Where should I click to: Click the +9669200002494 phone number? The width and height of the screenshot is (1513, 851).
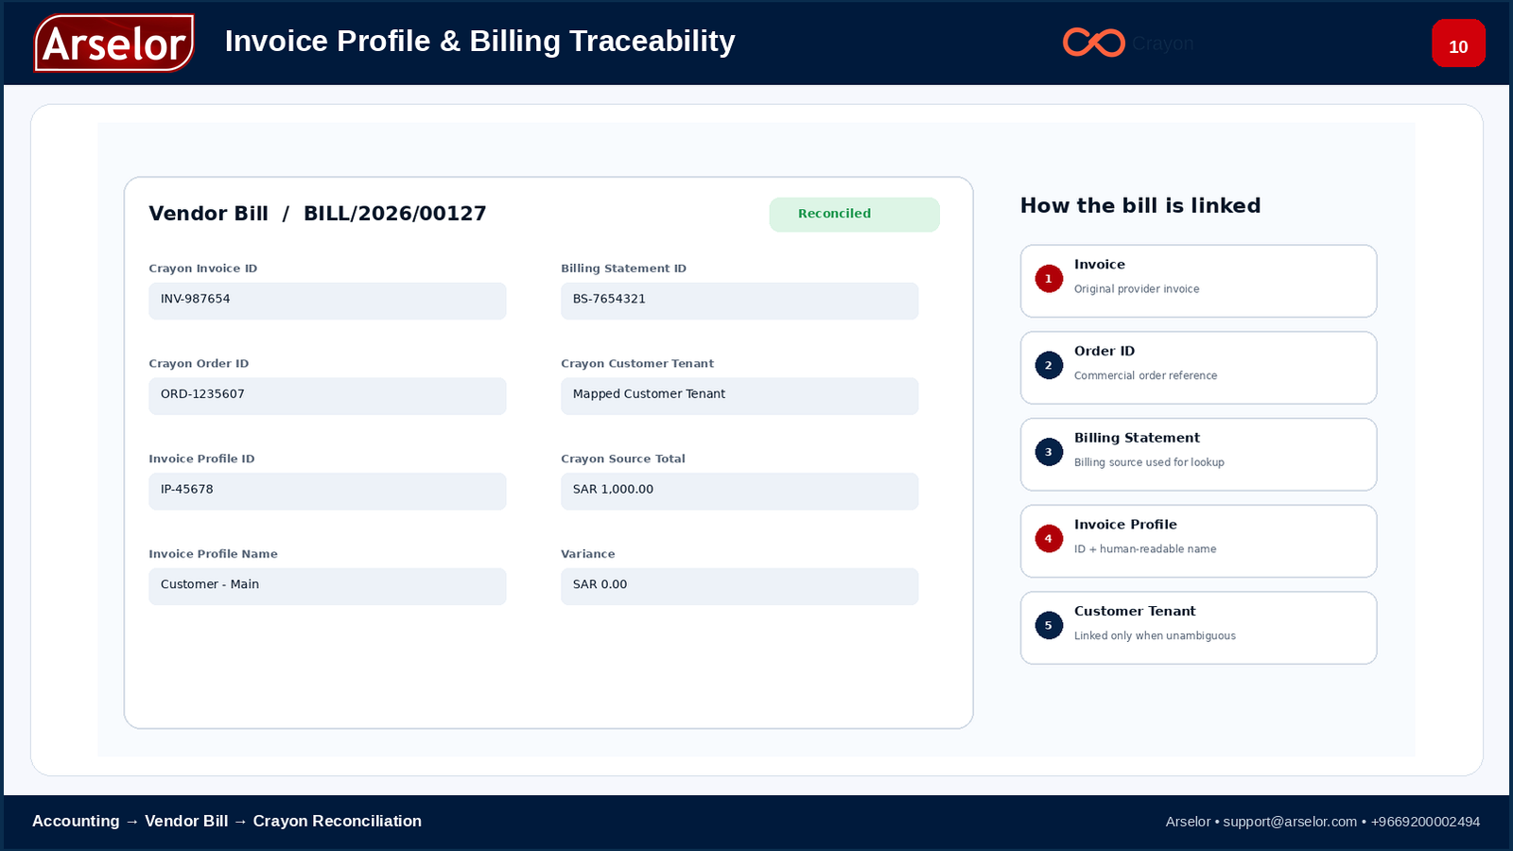(x=1425, y=822)
